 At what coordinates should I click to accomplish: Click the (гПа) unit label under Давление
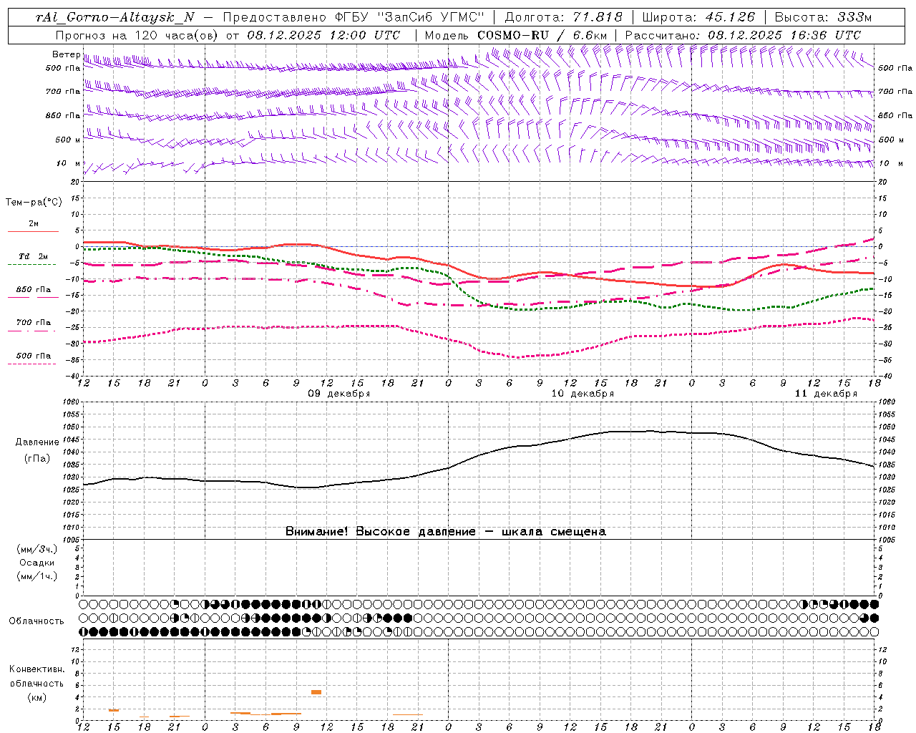click(37, 459)
